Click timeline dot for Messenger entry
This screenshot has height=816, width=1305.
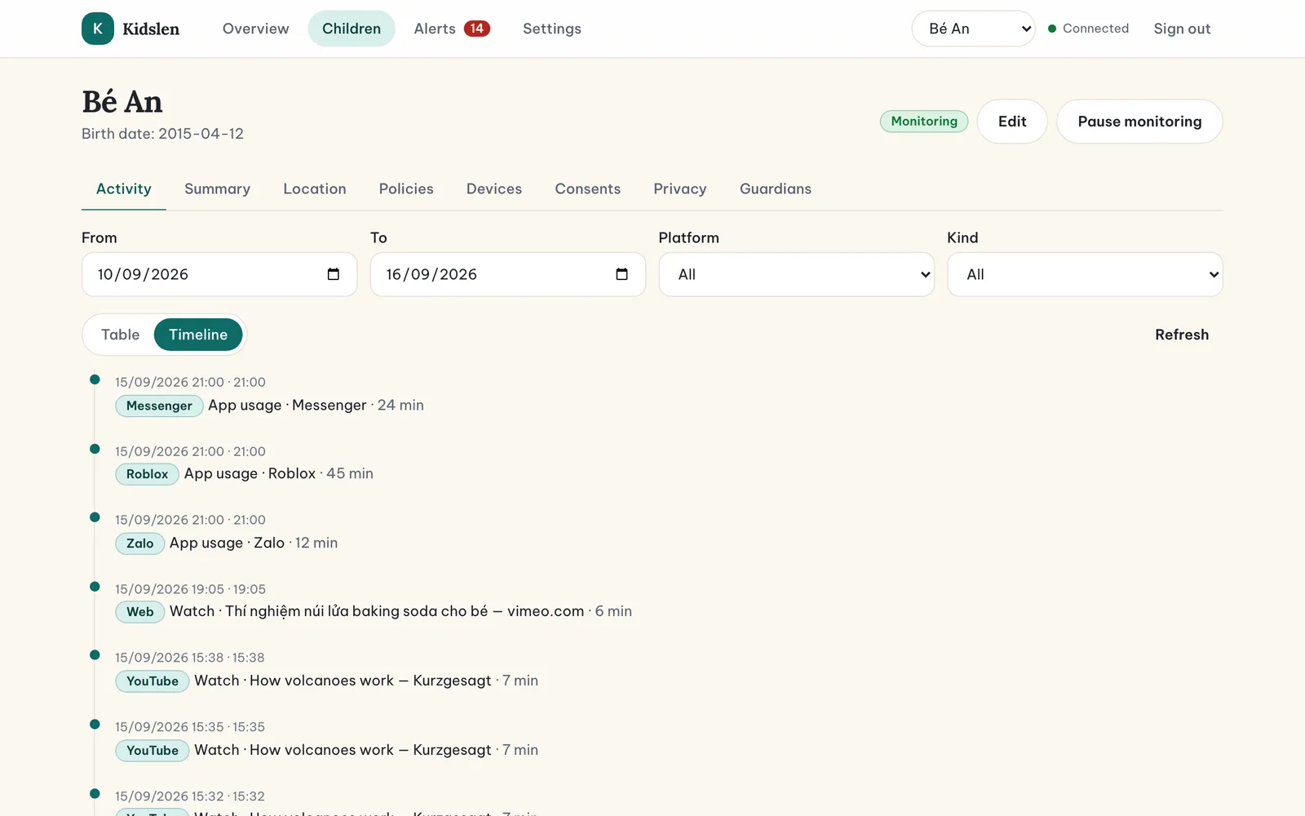pyautogui.click(x=95, y=379)
